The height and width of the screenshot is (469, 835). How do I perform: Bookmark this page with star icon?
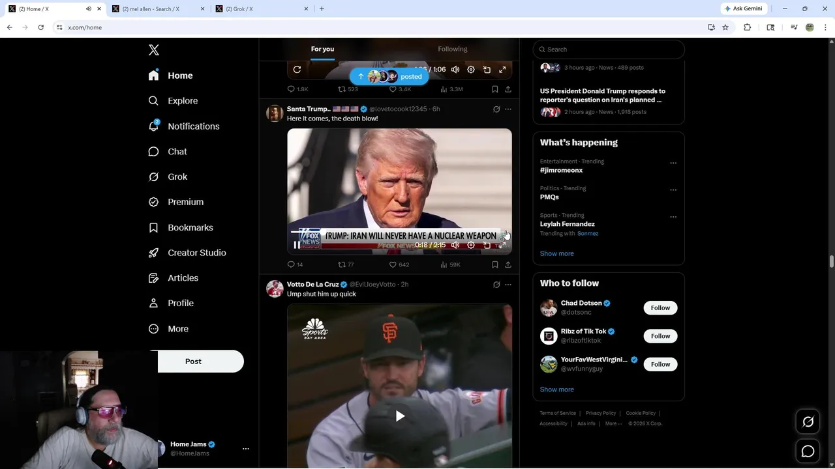coord(725,27)
